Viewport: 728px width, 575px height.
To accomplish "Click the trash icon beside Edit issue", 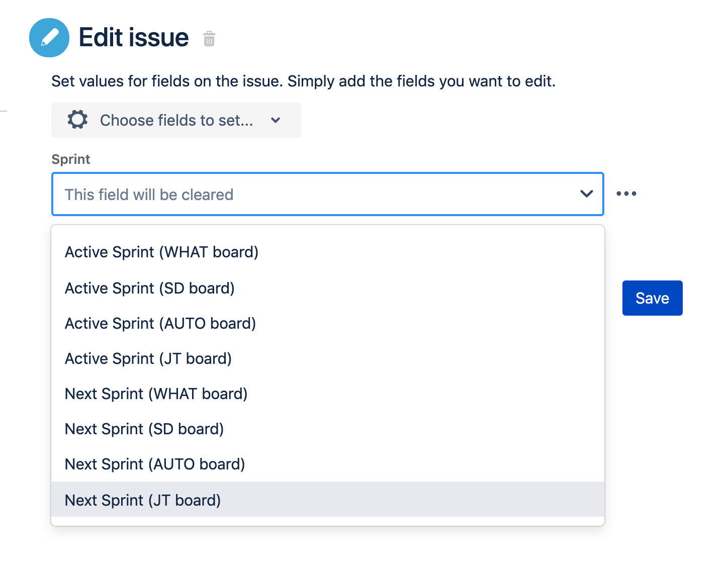I will (x=209, y=39).
